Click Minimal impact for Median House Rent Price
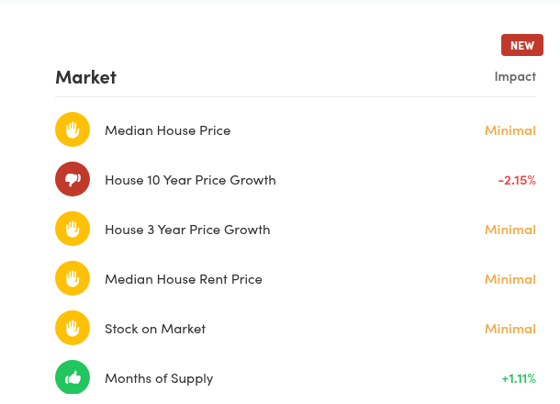 [x=510, y=279]
